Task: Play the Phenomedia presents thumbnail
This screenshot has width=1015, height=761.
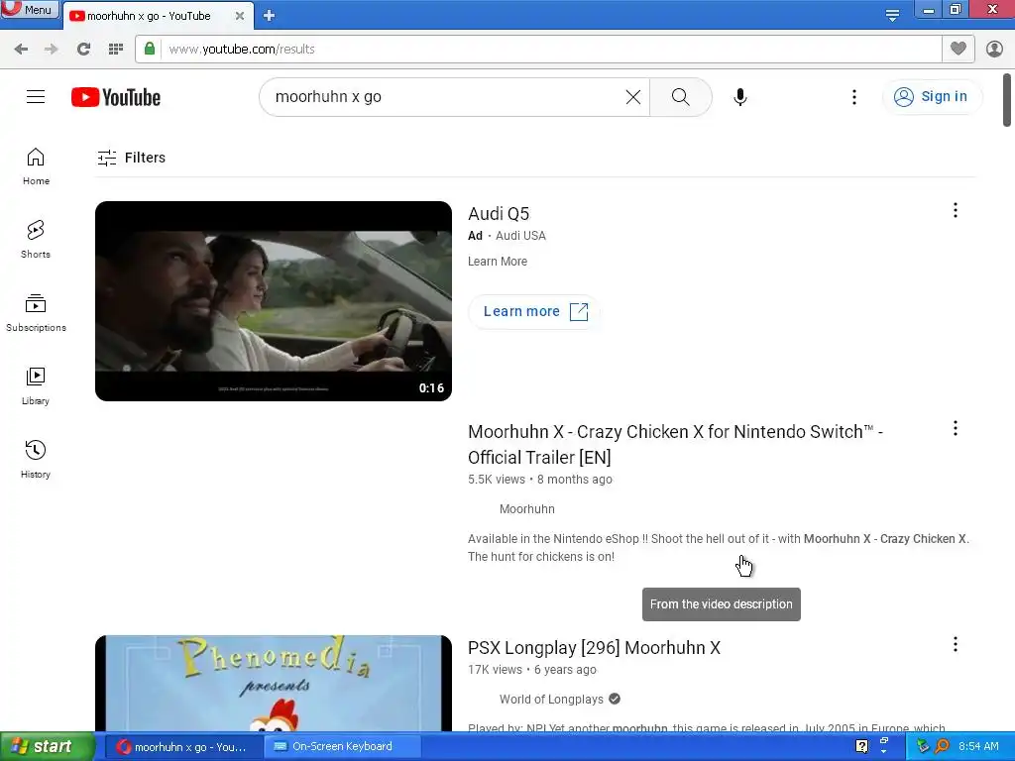Action: click(x=274, y=684)
